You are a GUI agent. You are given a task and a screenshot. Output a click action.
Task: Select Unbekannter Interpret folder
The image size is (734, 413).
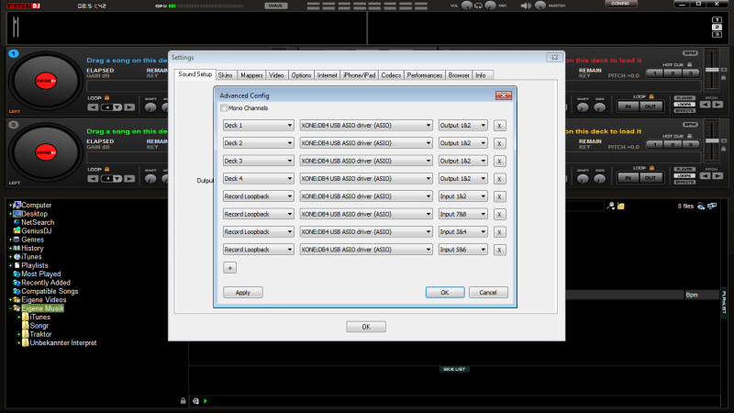[63, 343]
